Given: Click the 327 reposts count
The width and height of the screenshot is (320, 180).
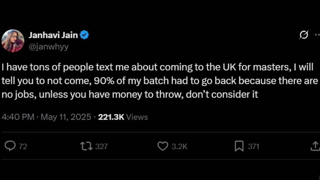Looking at the screenshot, I should point(101,146).
